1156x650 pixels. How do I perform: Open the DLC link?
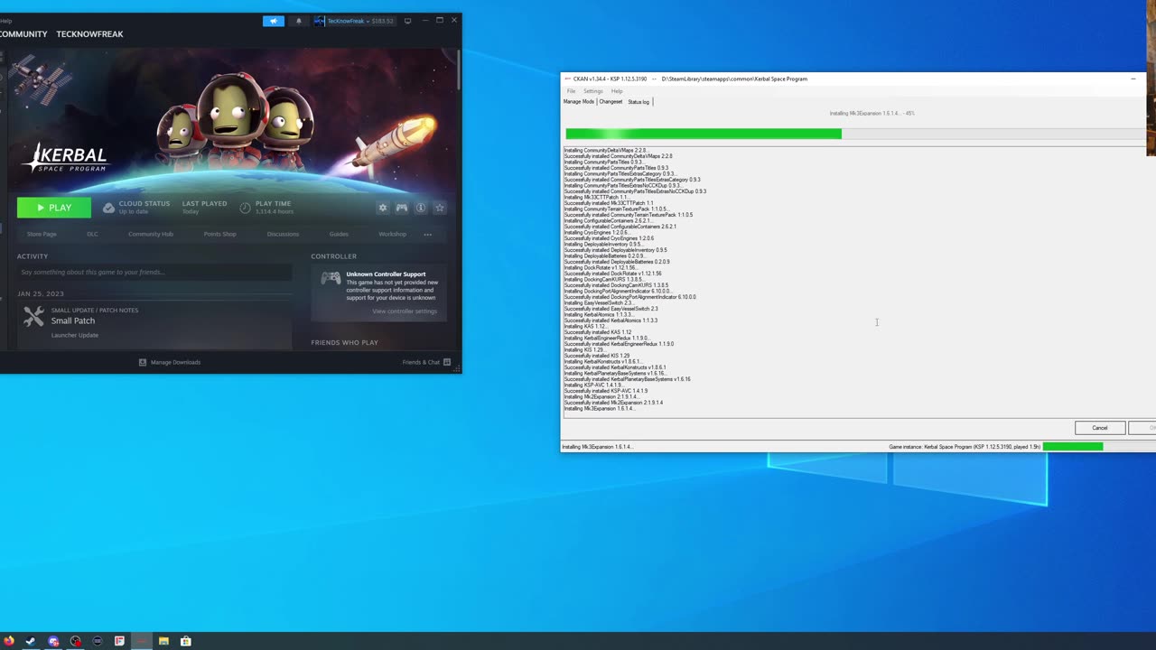coord(92,234)
